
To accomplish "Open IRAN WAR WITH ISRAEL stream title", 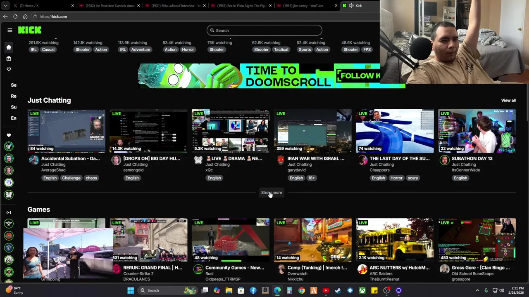I will (x=316, y=158).
